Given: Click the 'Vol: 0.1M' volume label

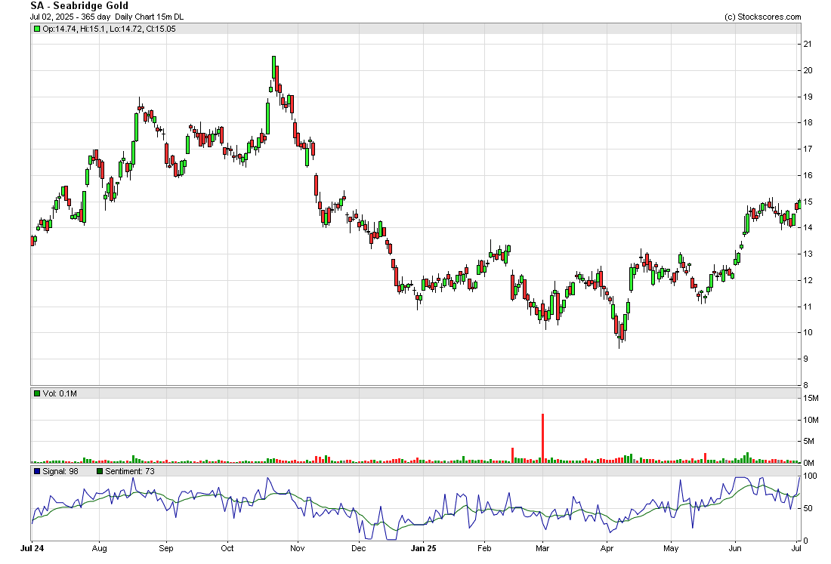Looking at the screenshot, I should tap(60, 393).
